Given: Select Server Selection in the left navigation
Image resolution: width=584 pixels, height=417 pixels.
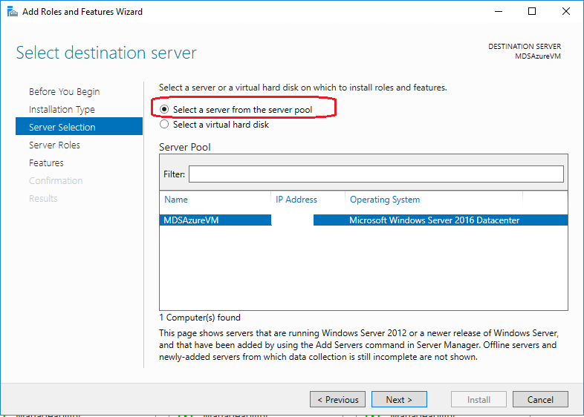Looking at the screenshot, I should click(62, 128).
